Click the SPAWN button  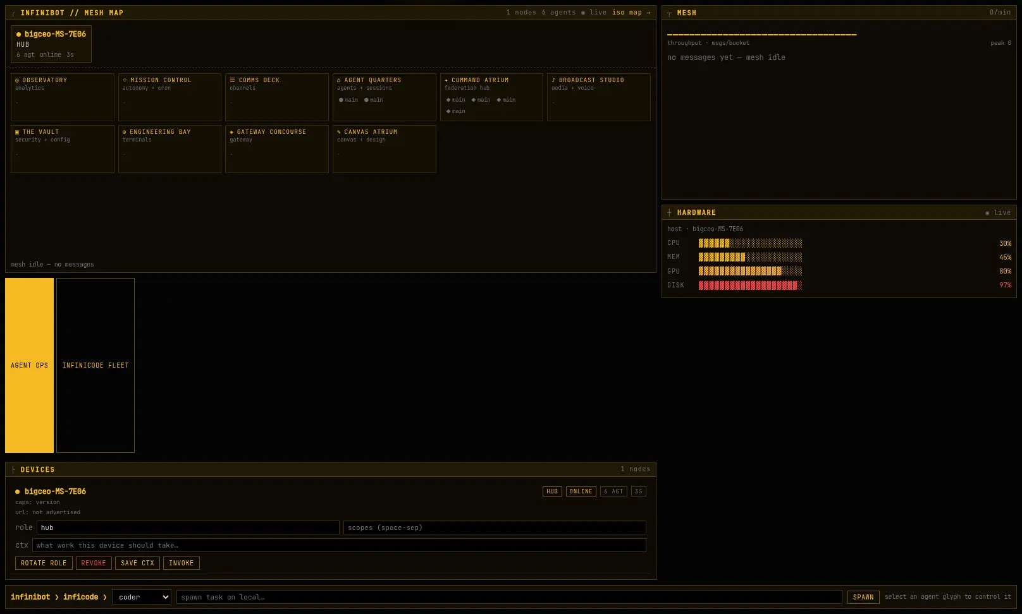click(x=863, y=597)
